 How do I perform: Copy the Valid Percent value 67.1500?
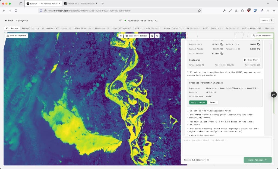(222, 54)
